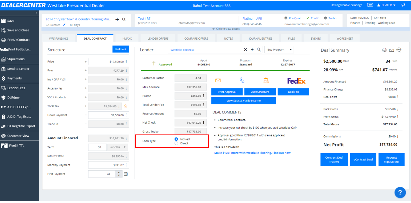
Task: Click the Roll Back button
Action: tap(121, 49)
